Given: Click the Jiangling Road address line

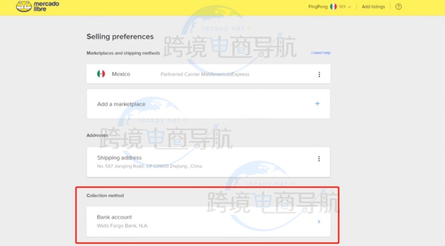Looking at the screenshot, I should pos(149,166).
